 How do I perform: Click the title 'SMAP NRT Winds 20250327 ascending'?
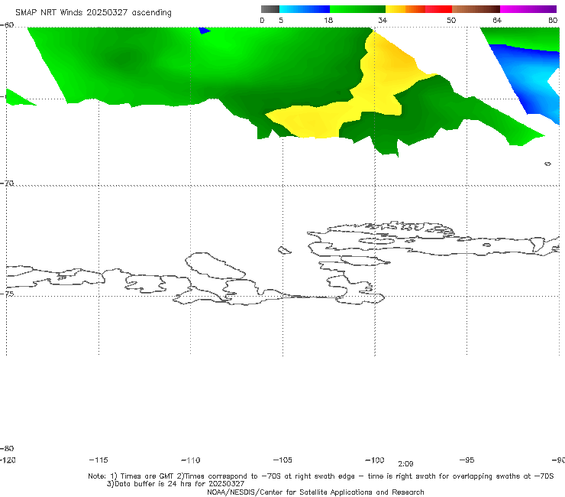(93, 12)
